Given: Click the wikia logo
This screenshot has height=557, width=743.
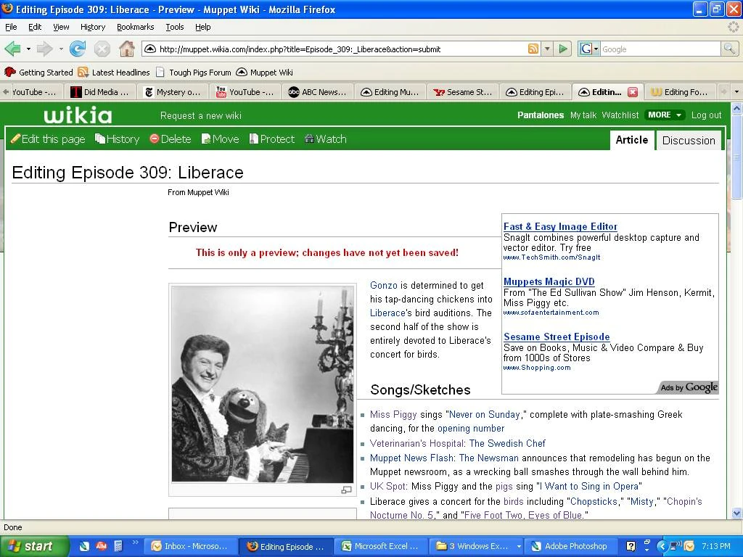Looking at the screenshot, I should [78, 115].
